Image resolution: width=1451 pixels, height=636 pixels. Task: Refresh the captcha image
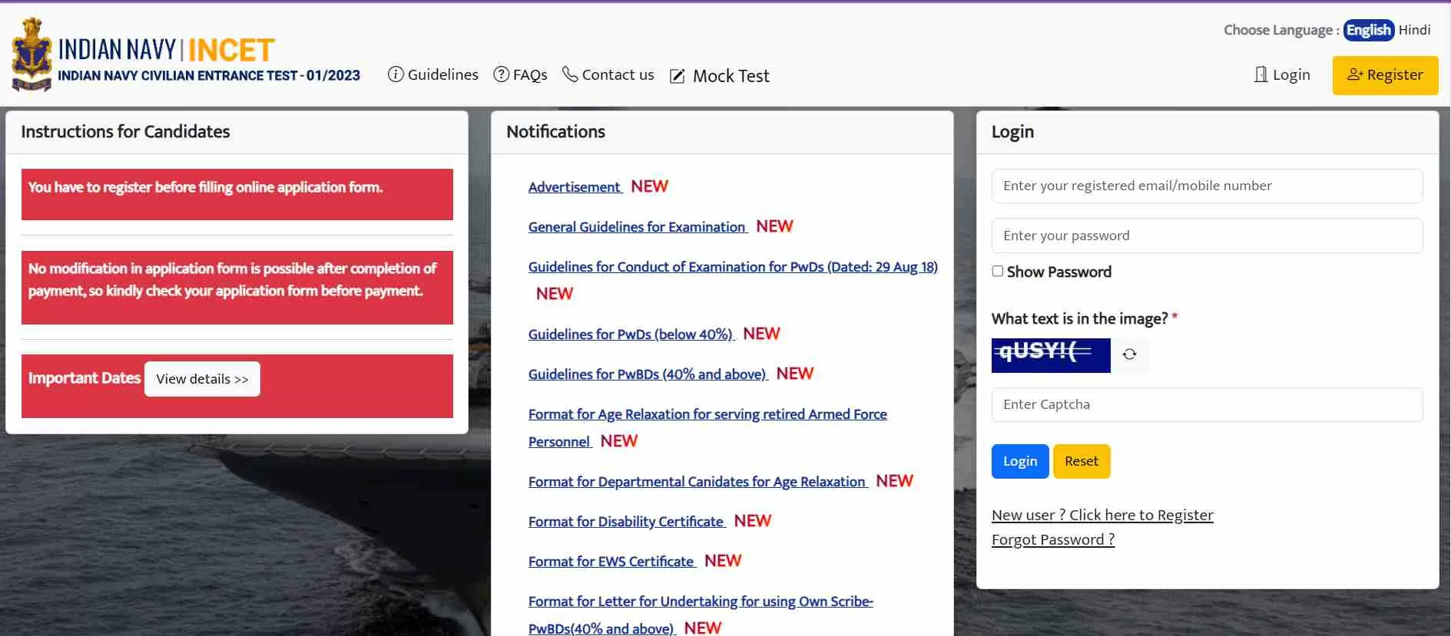[x=1129, y=354]
